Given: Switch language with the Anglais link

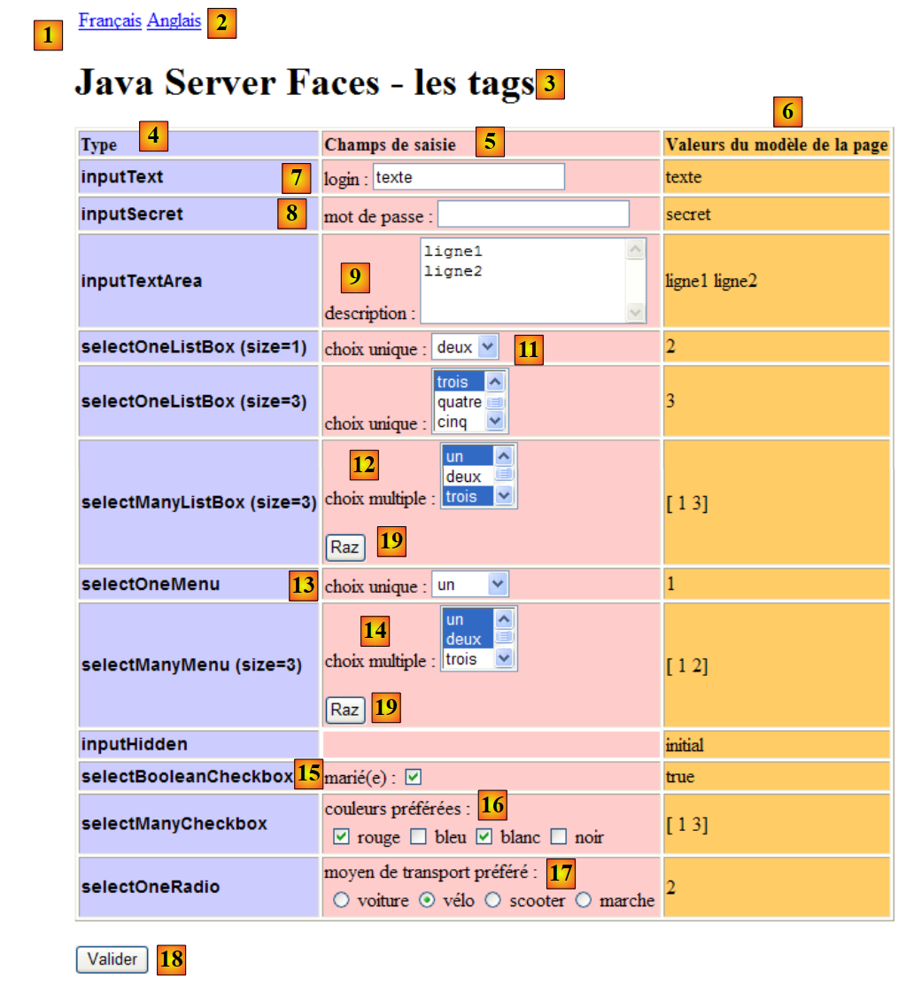Looking at the screenshot, I should tap(174, 20).
